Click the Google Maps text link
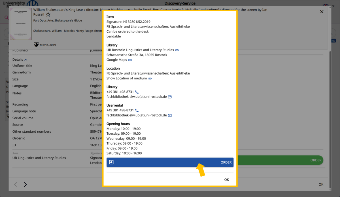The height and width of the screenshot is (197, 340). click(117, 60)
